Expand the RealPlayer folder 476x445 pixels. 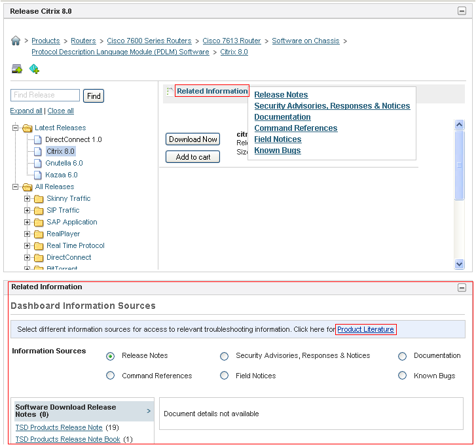click(27, 234)
